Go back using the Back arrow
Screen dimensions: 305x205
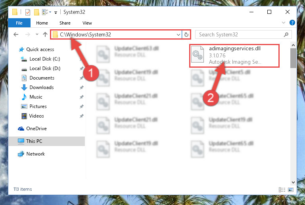coord(16,34)
